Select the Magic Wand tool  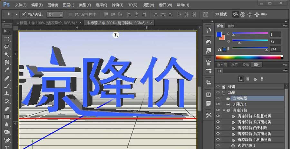pos(7,55)
